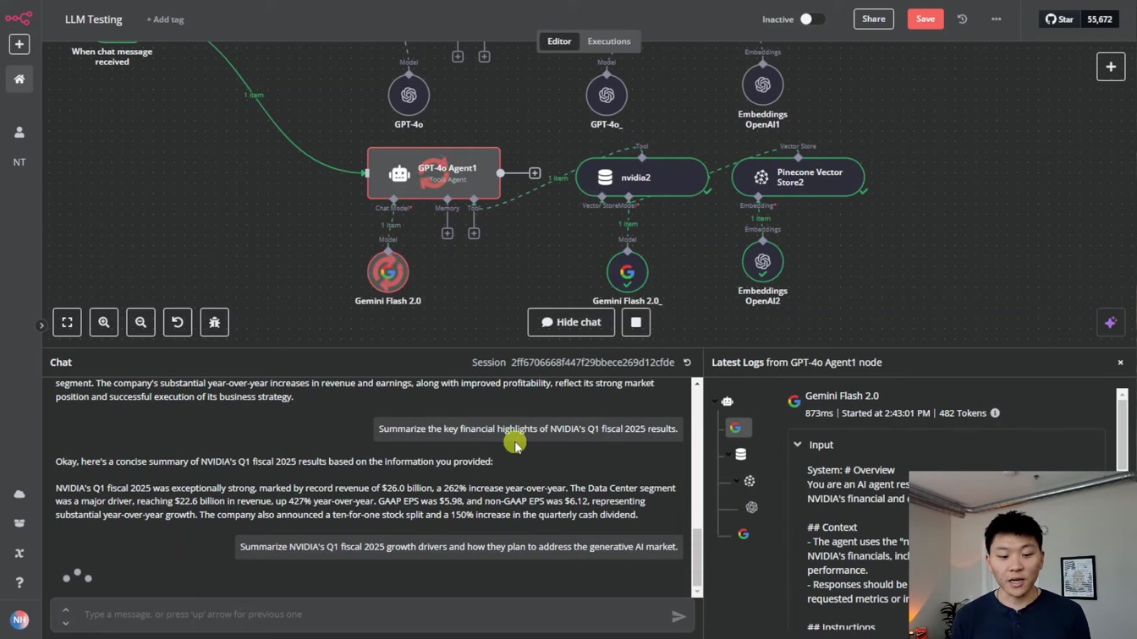Select the GPT-4o Agent1 node

point(434,173)
